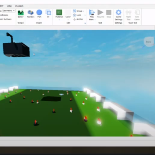
Task: Click the Stop button
Action: (109, 14)
